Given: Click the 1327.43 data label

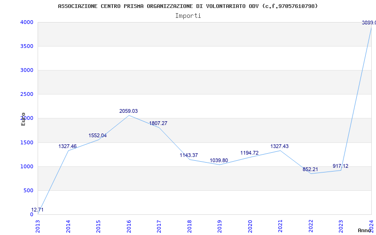Looking at the screenshot, I should [280, 146].
